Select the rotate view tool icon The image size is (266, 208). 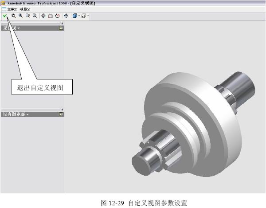tap(43, 16)
